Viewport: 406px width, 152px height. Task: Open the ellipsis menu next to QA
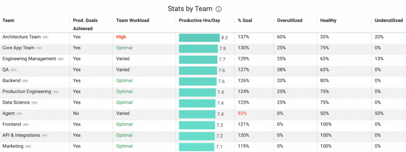click(13, 70)
